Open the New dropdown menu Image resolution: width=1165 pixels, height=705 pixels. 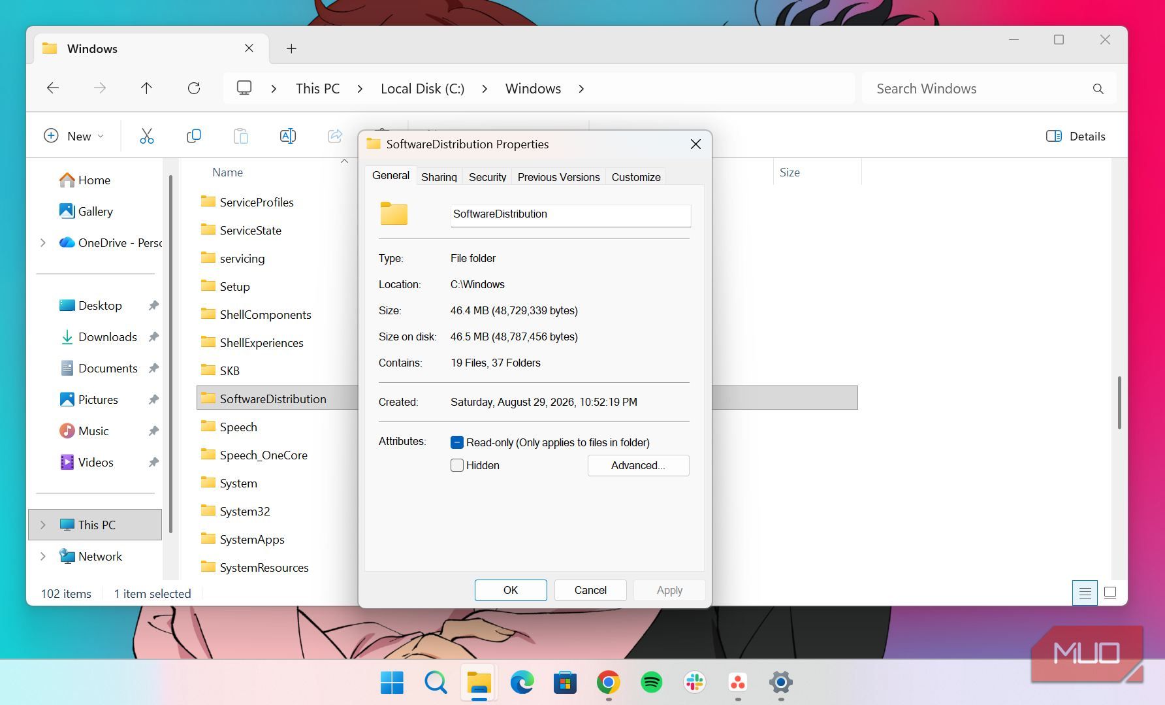click(x=74, y=136)
